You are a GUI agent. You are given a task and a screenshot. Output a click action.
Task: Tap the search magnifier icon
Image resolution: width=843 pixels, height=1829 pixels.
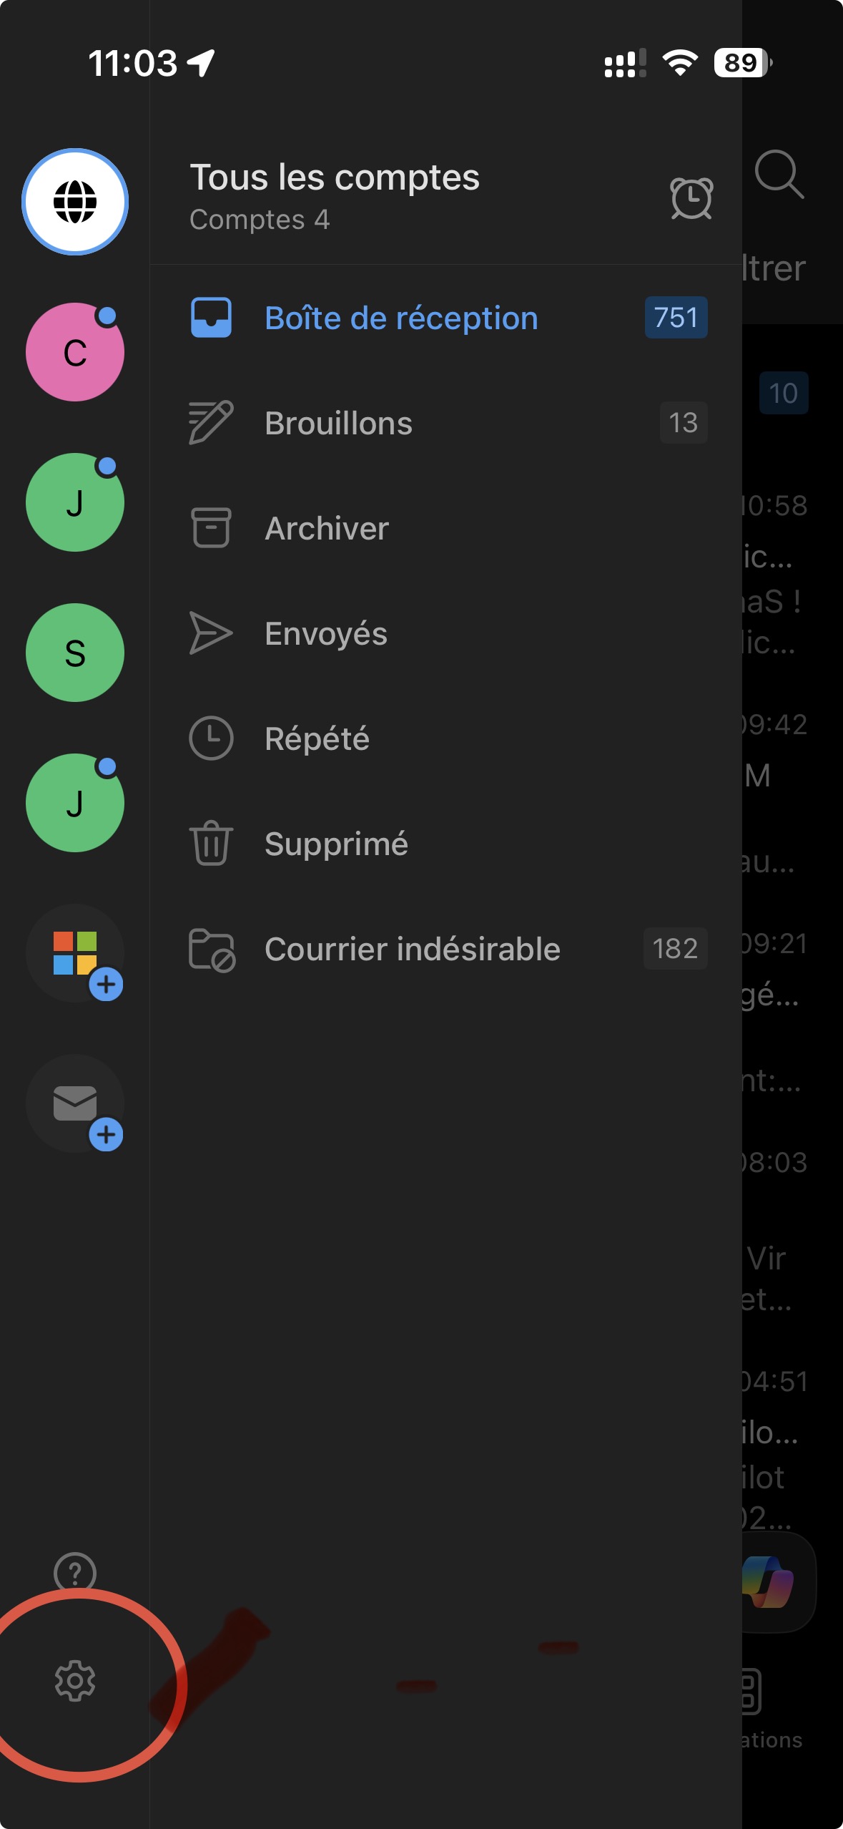click(779, 174)
